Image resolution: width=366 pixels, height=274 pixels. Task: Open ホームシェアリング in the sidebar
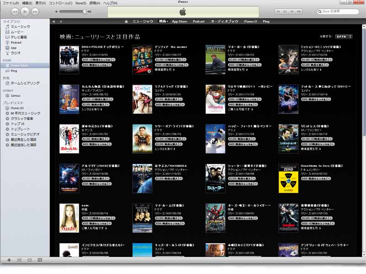click(x=25, y=83)
